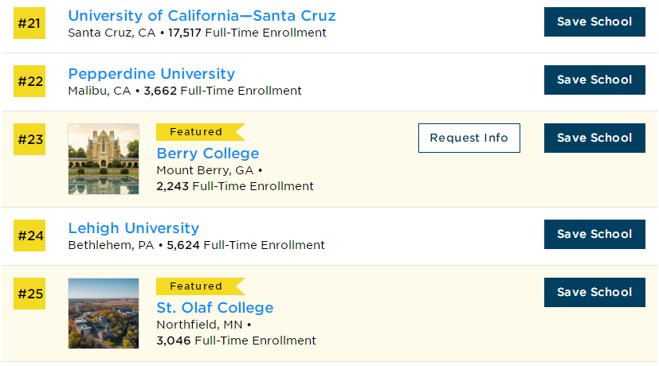Viewport: 659px width, 366px height.
Task: Open Lehigh University listing
Action: pos(133,228)
